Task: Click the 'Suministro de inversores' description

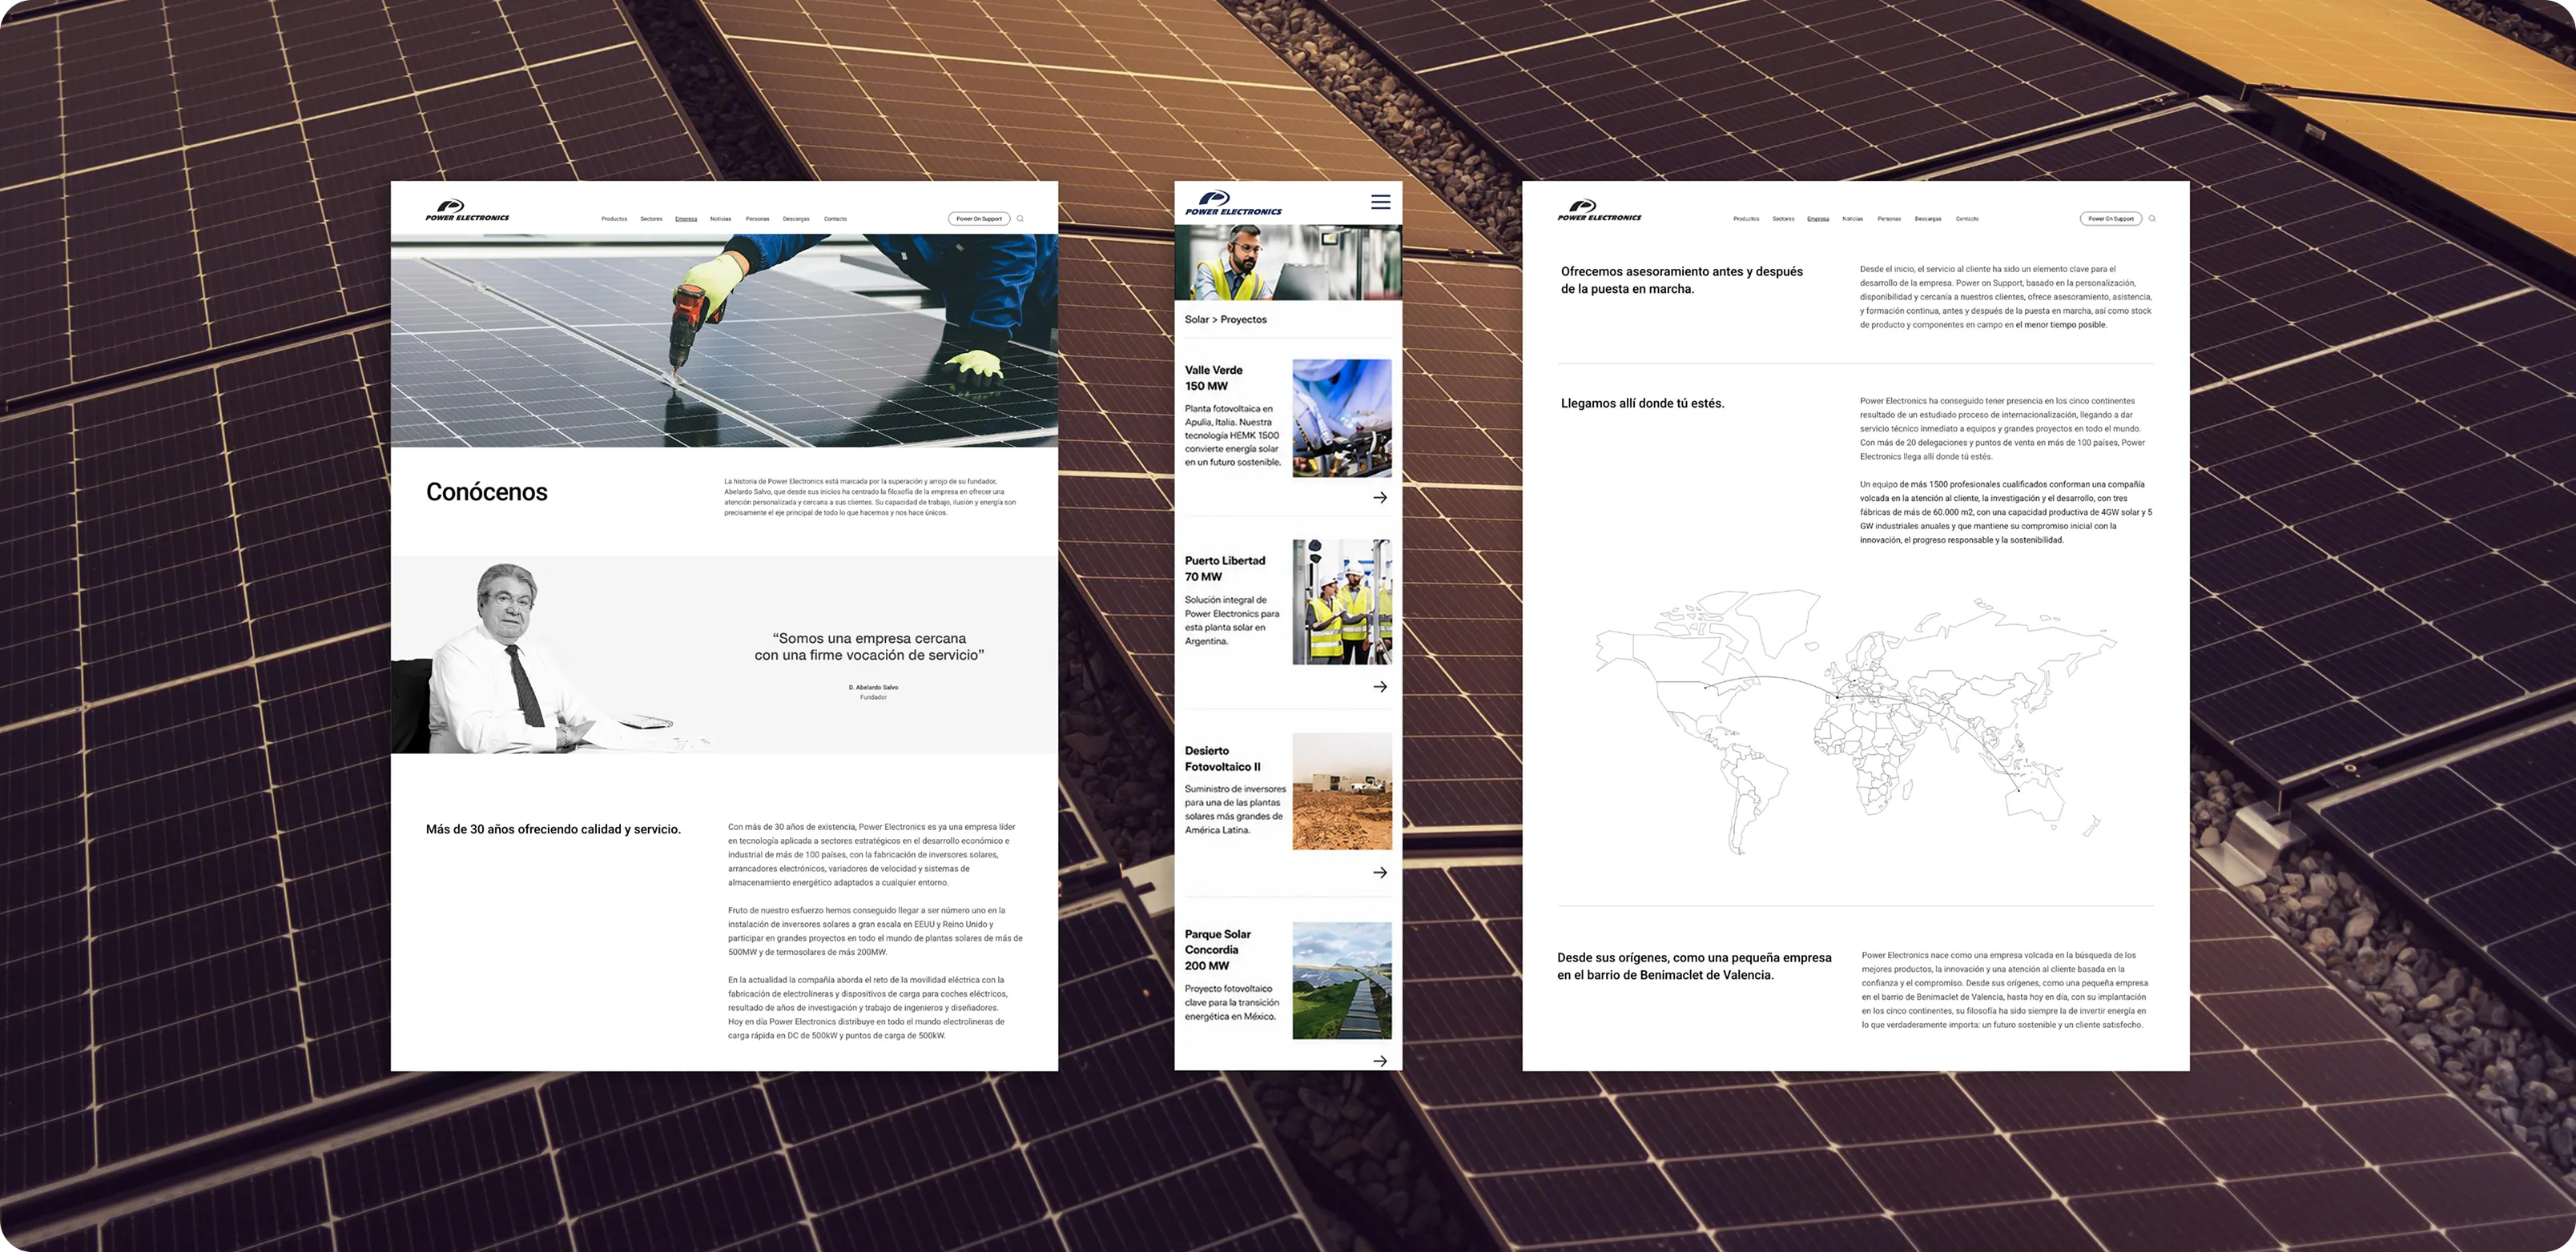Action: 1235,809
